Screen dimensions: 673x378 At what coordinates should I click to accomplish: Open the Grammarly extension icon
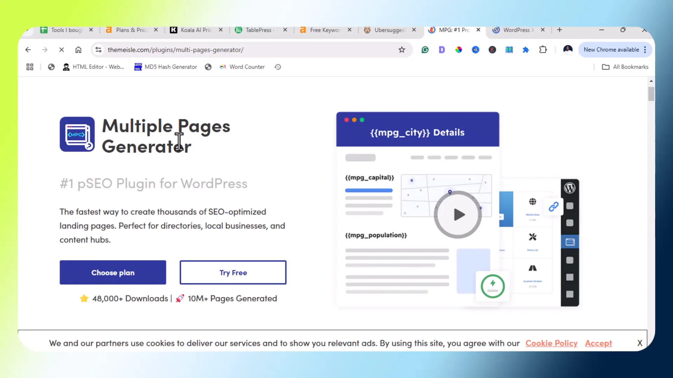425,50
